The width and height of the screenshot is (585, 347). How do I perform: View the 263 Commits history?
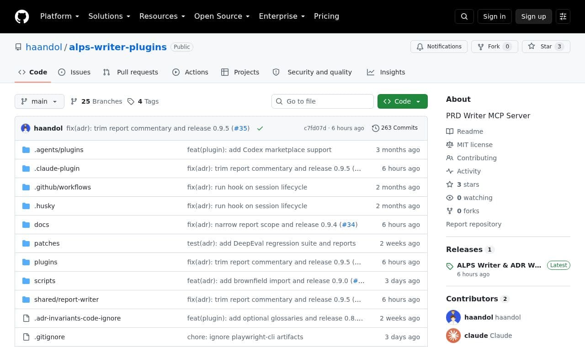(395, 128)
